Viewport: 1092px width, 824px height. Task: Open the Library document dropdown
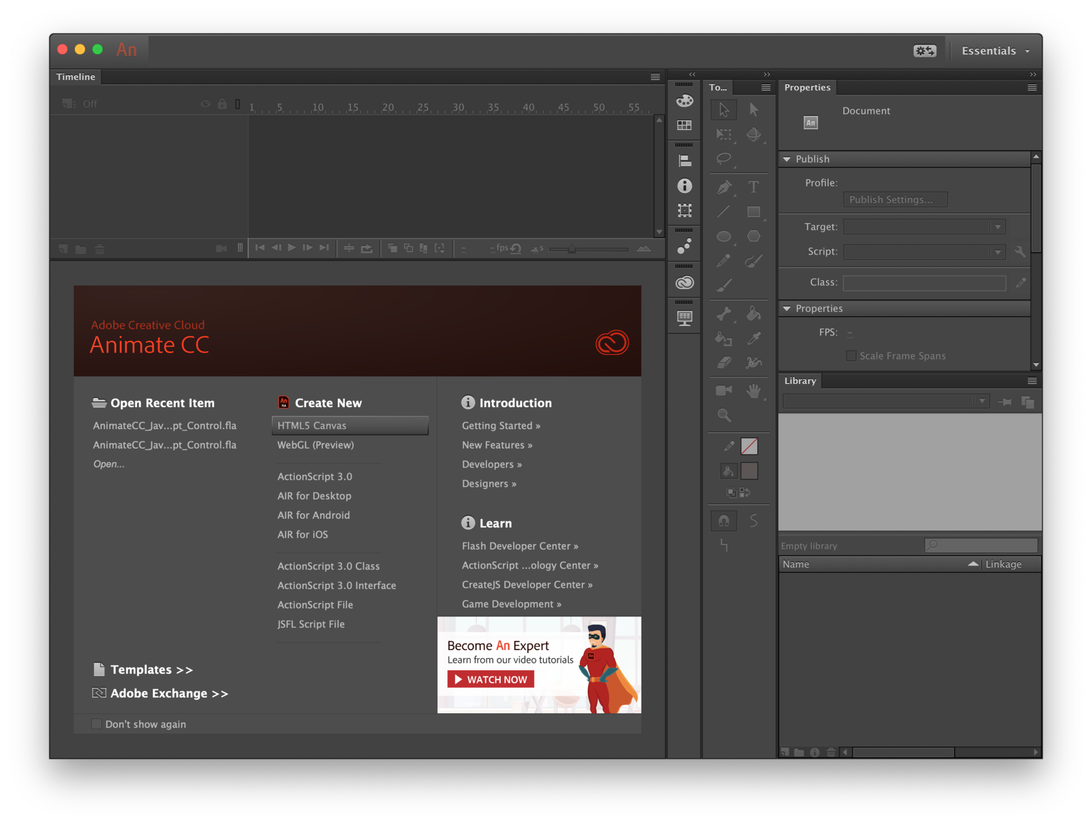[x=886, y=402]
